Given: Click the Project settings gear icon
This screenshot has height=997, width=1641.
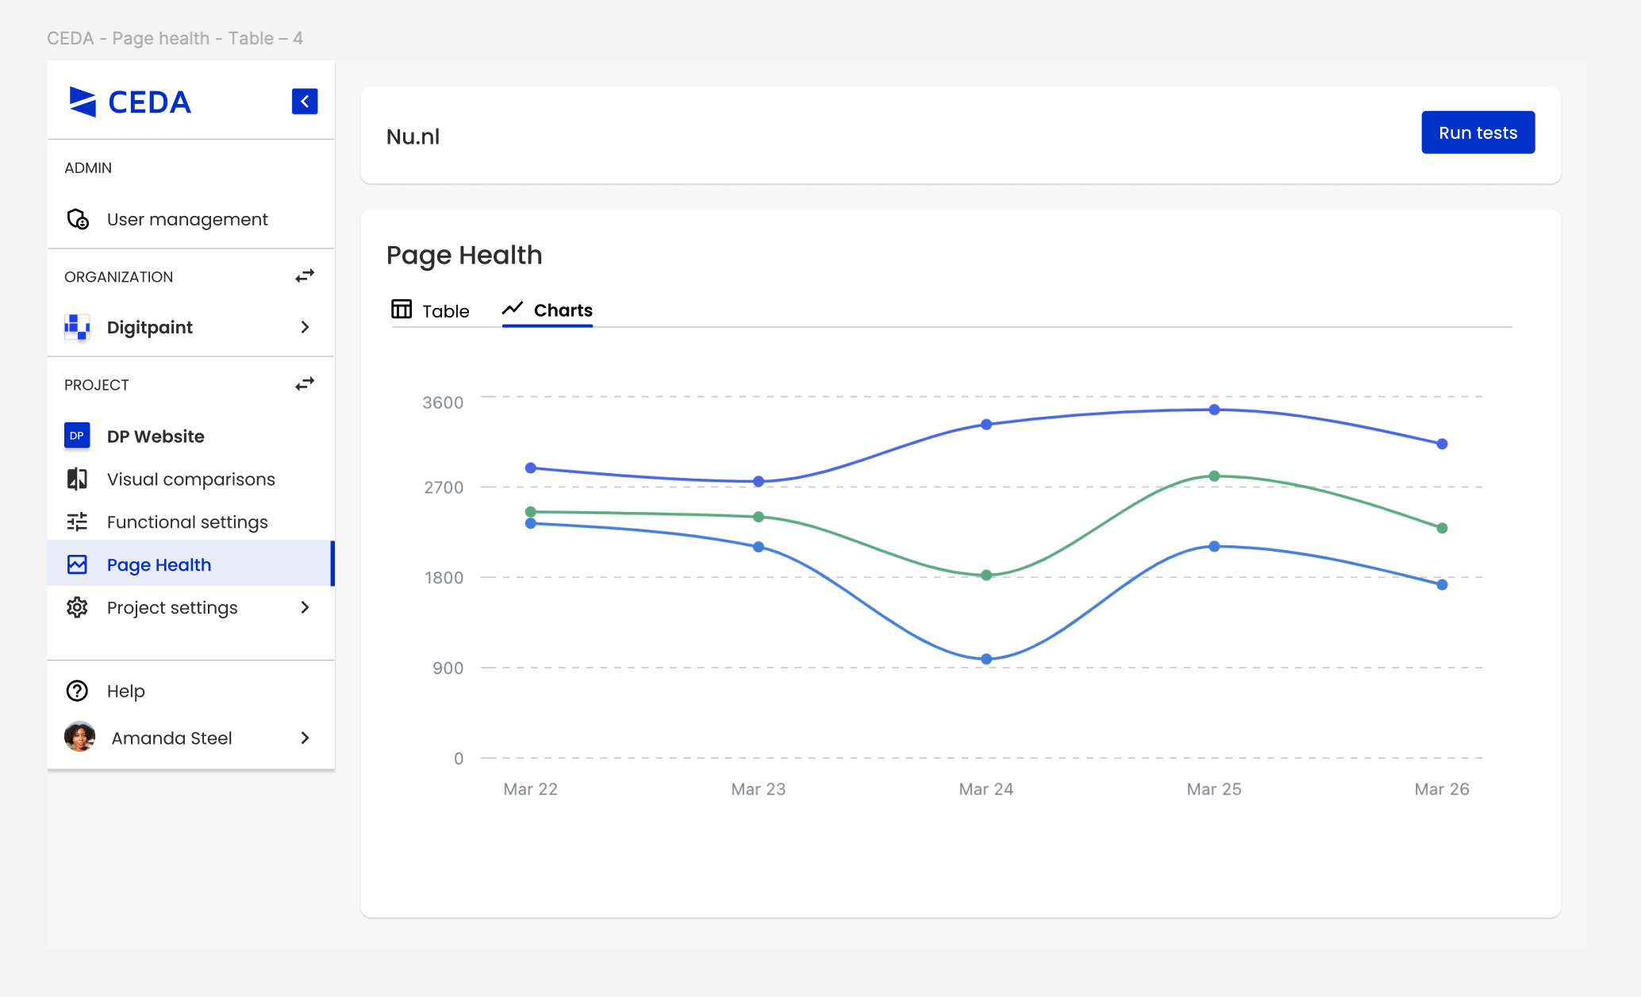Looking at the screenshot, I should click(77, 607).
